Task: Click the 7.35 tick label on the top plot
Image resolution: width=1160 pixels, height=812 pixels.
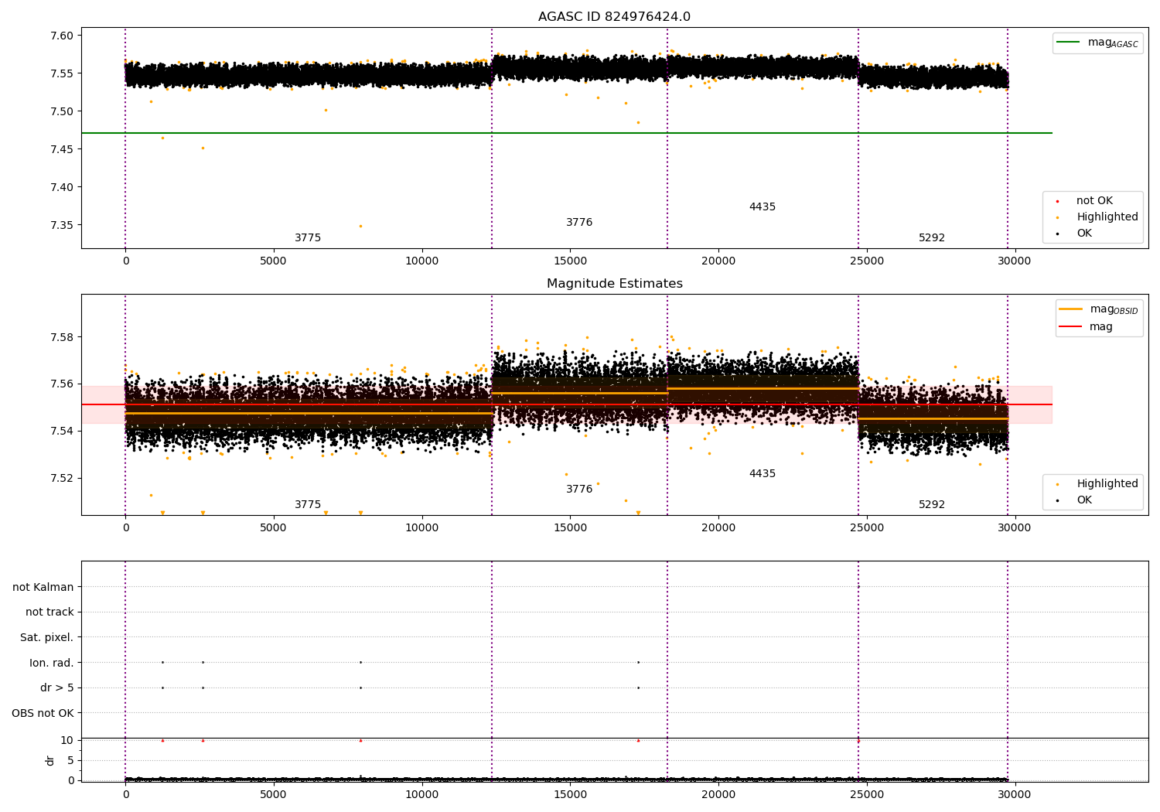Action: [63, 225]
